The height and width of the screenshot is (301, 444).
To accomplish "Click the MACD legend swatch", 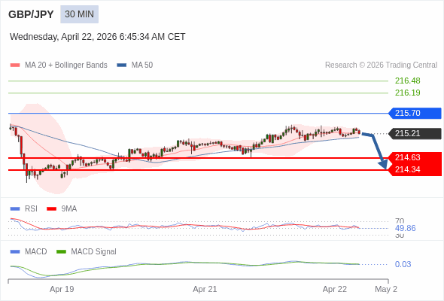I will 15,252.
